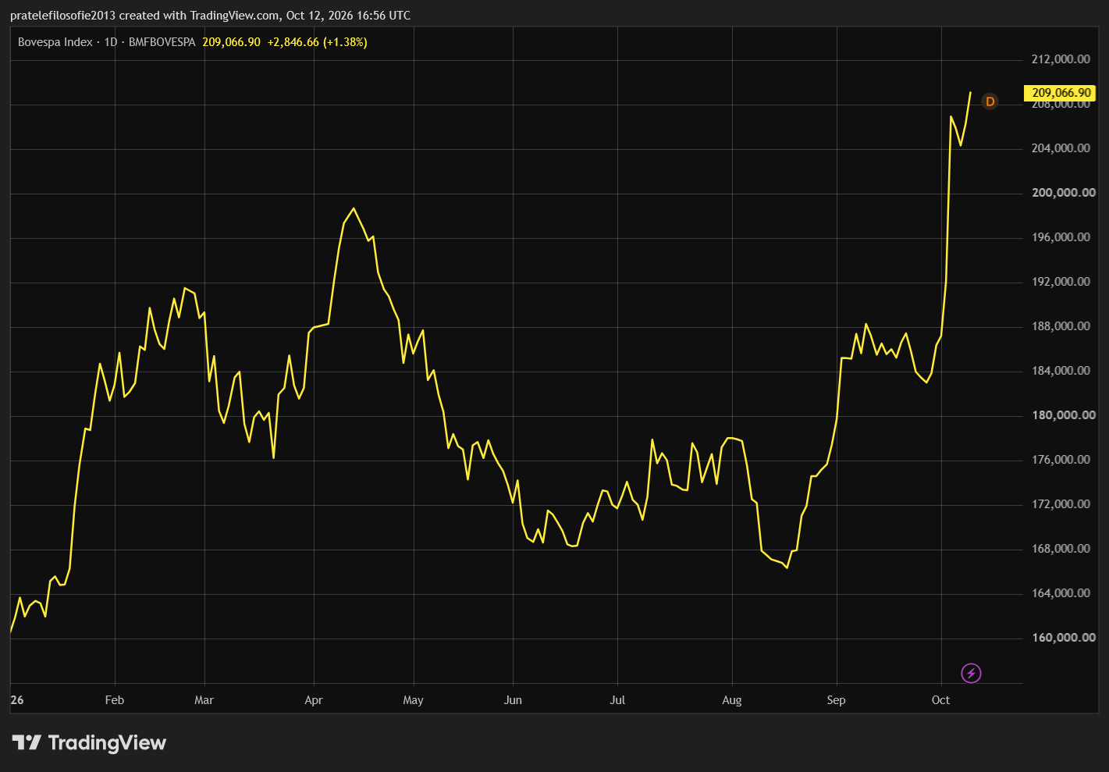Click the Aug label on time axis
This screenshot has width=1109, height=772.
click(x=732, y=700)
